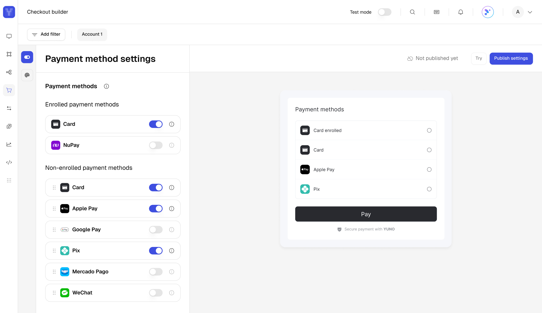Open the developers code brackets icon
542x313 pixels.
(9, 162)
